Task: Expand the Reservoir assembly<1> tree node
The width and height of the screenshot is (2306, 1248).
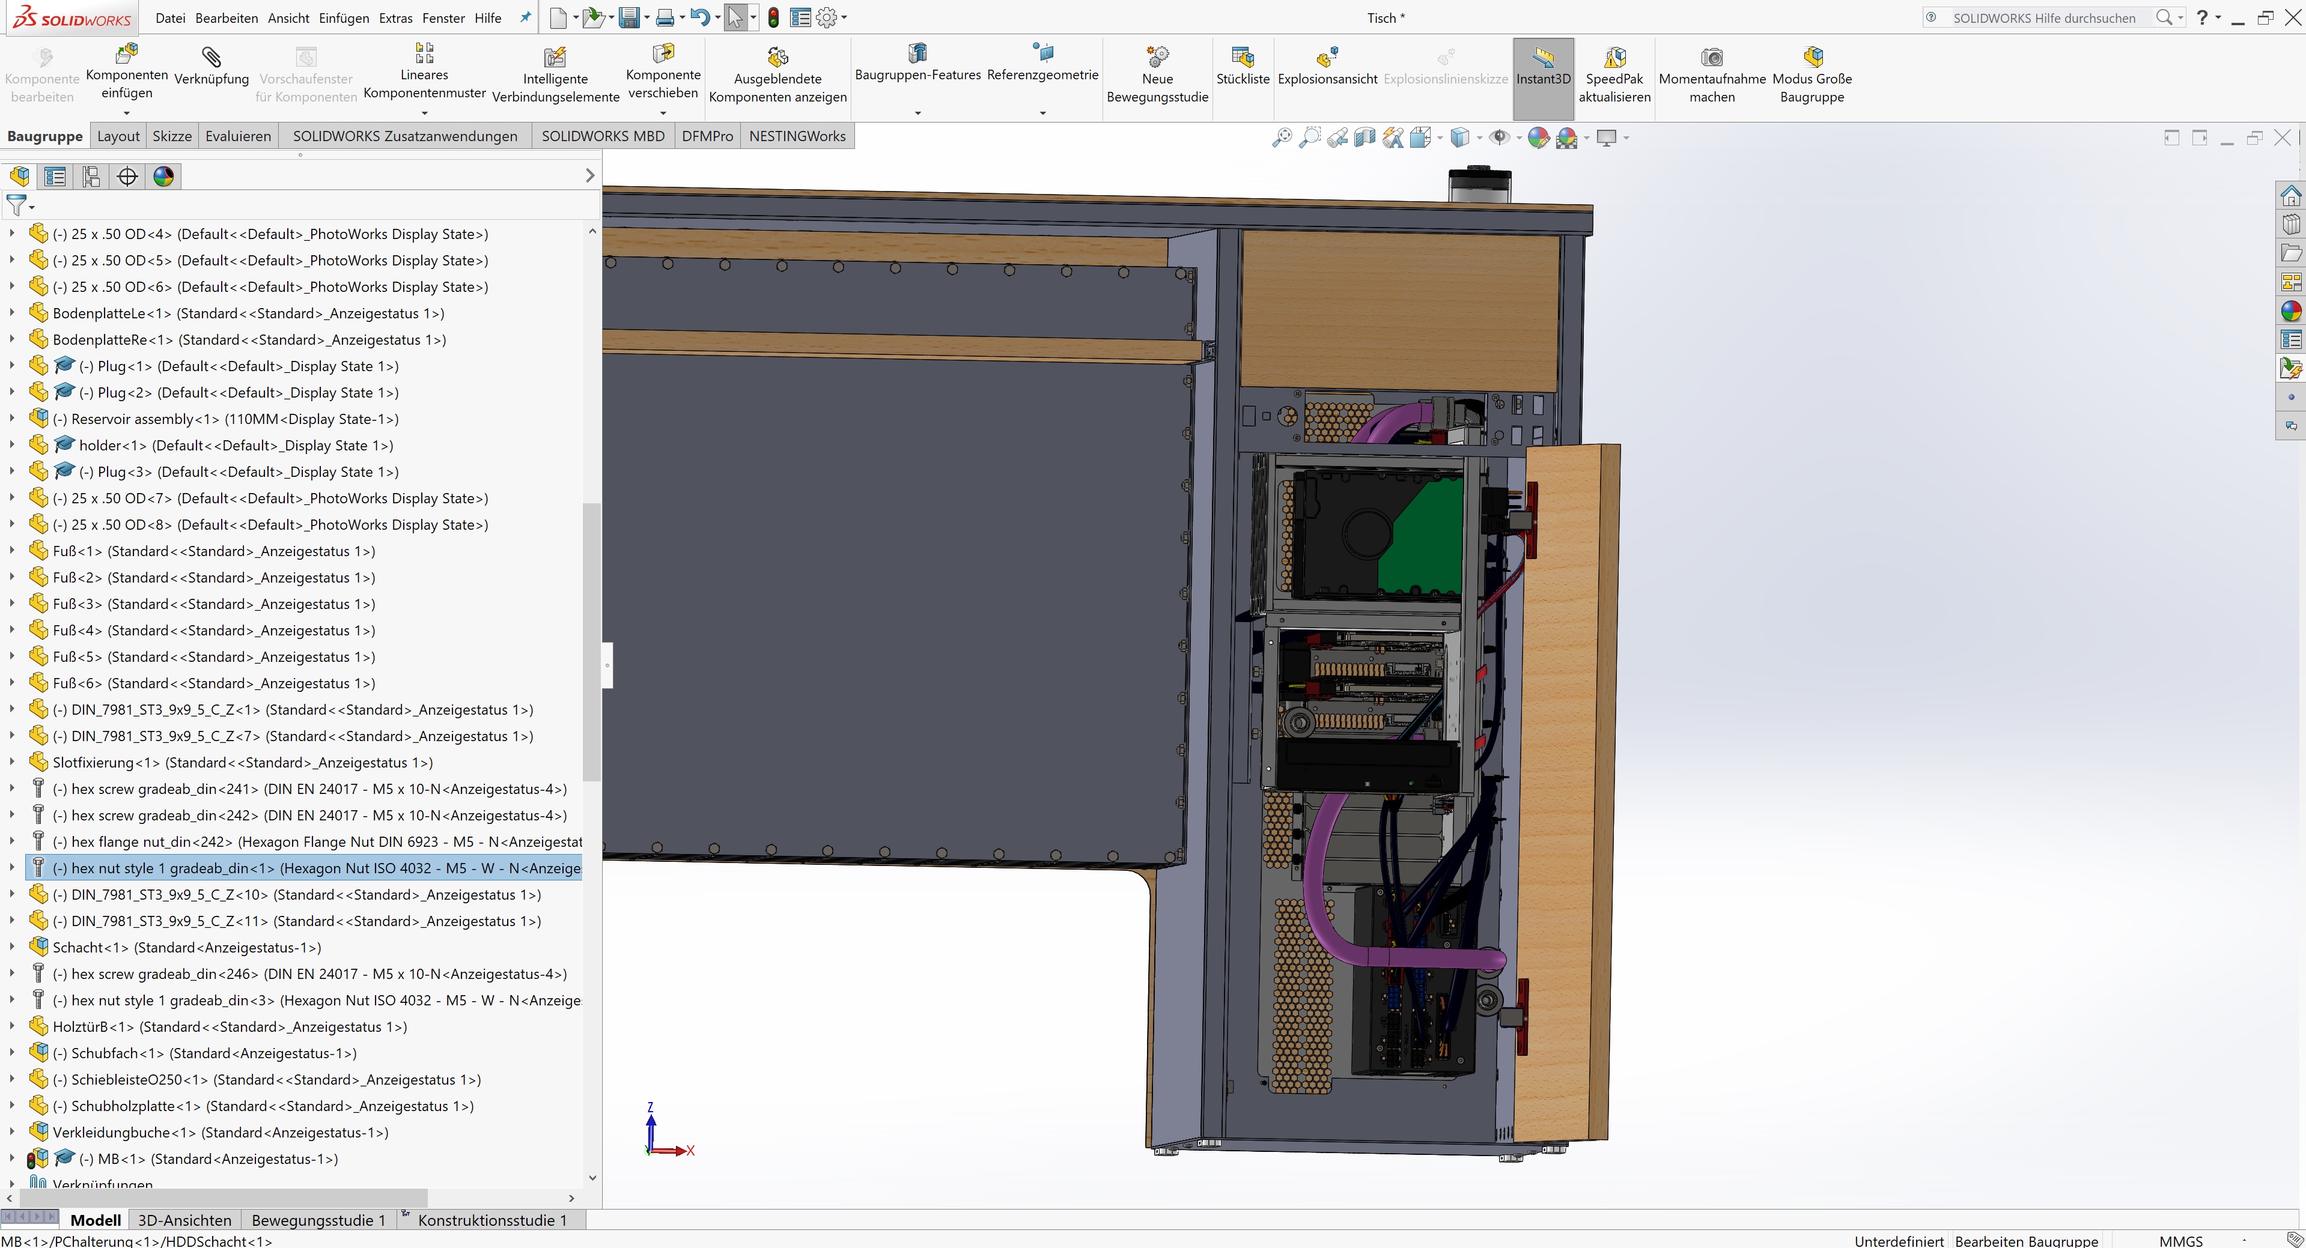Action: [11, 418]
